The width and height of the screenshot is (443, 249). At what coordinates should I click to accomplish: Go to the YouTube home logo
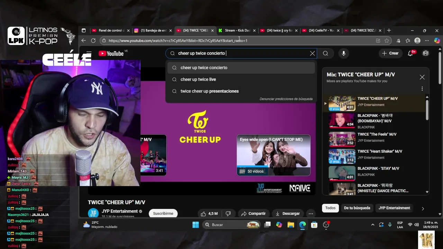[x=111, y=53]
